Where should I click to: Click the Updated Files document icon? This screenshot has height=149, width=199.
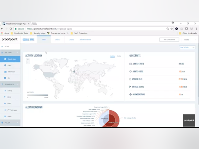[x=130, y=79]
